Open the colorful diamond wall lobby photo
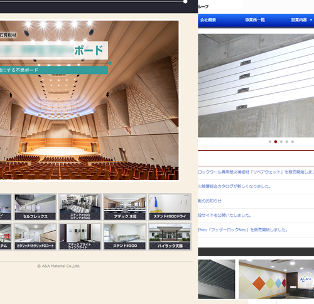 (x=276, y=279)
